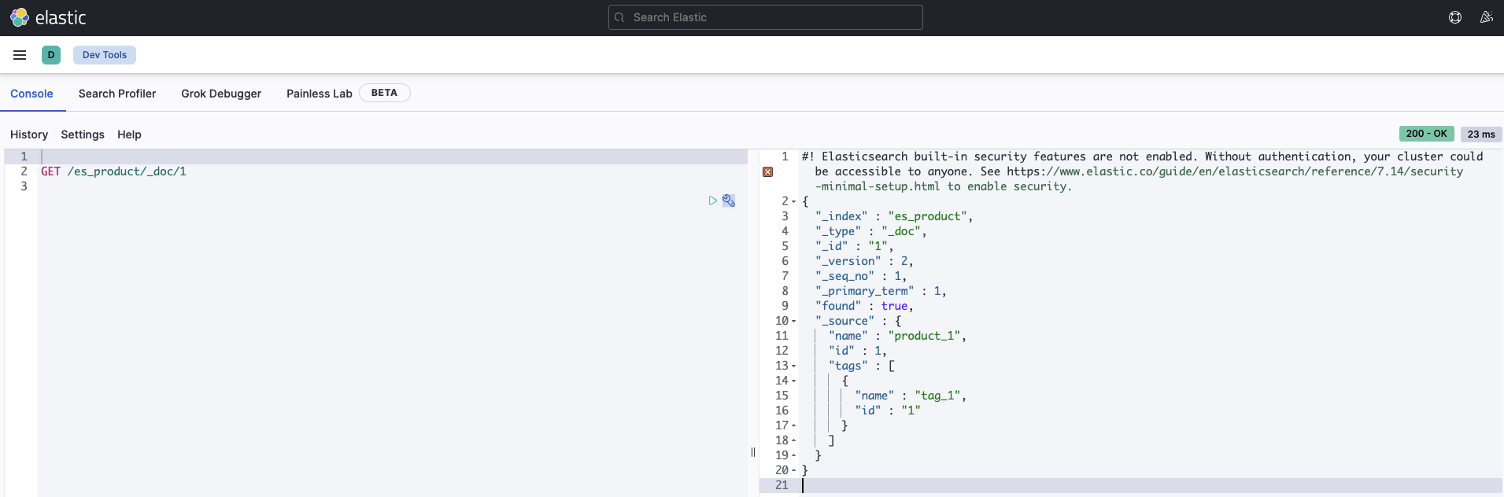1504x497 pixels.
Task: Send the request with the play icon
Action: [x=713, y=201]
